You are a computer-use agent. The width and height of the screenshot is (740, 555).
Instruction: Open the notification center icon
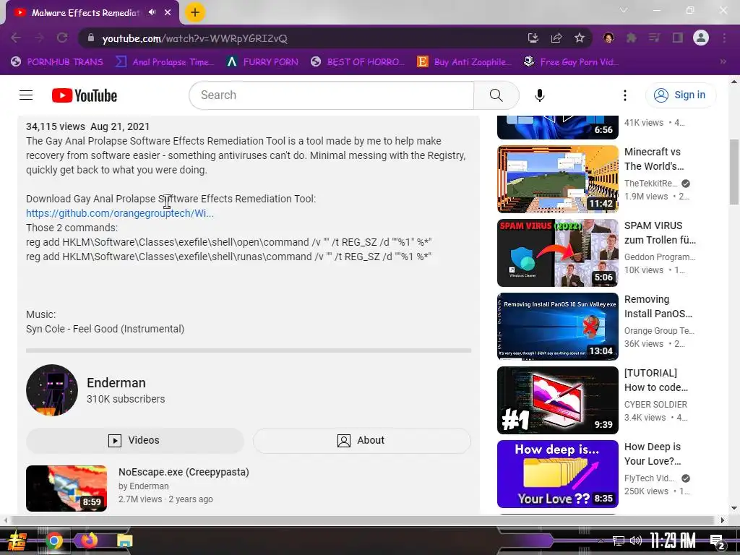click(717, 542)
